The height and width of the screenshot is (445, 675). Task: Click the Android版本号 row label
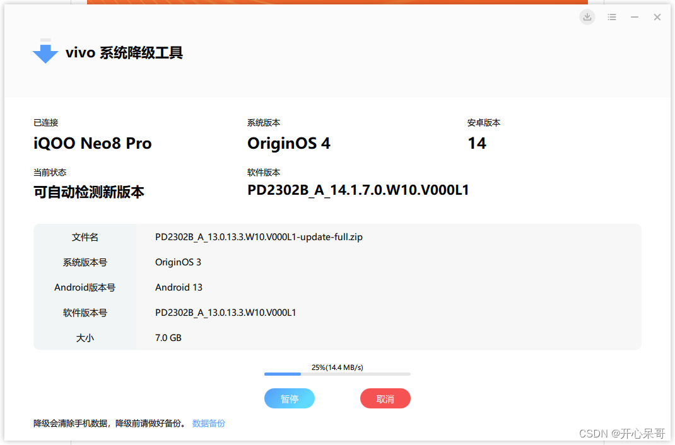[85, 287]
